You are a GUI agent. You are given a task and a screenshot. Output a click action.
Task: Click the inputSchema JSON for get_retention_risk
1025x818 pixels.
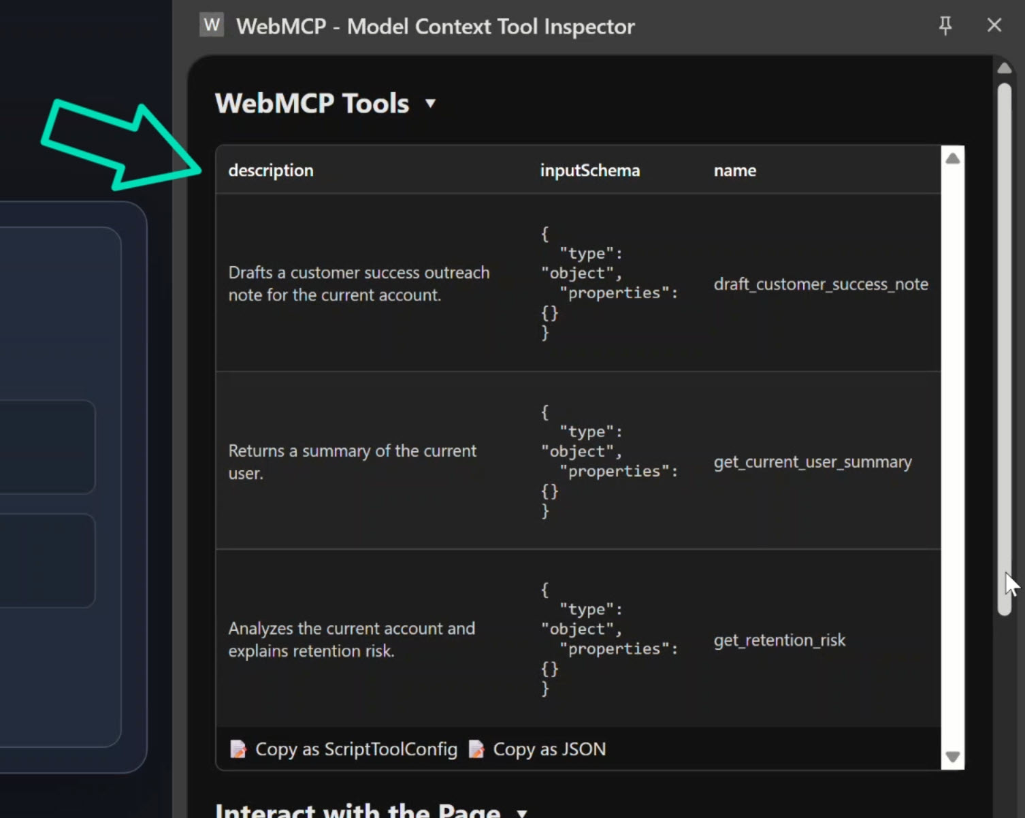[x=609, y=639]
